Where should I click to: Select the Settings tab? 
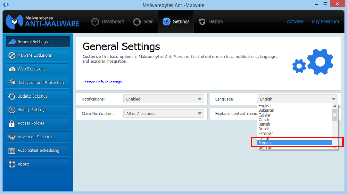click(x=176, y=21)
